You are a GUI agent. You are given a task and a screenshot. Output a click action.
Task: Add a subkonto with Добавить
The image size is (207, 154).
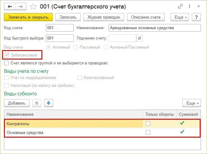coord(17,103)
